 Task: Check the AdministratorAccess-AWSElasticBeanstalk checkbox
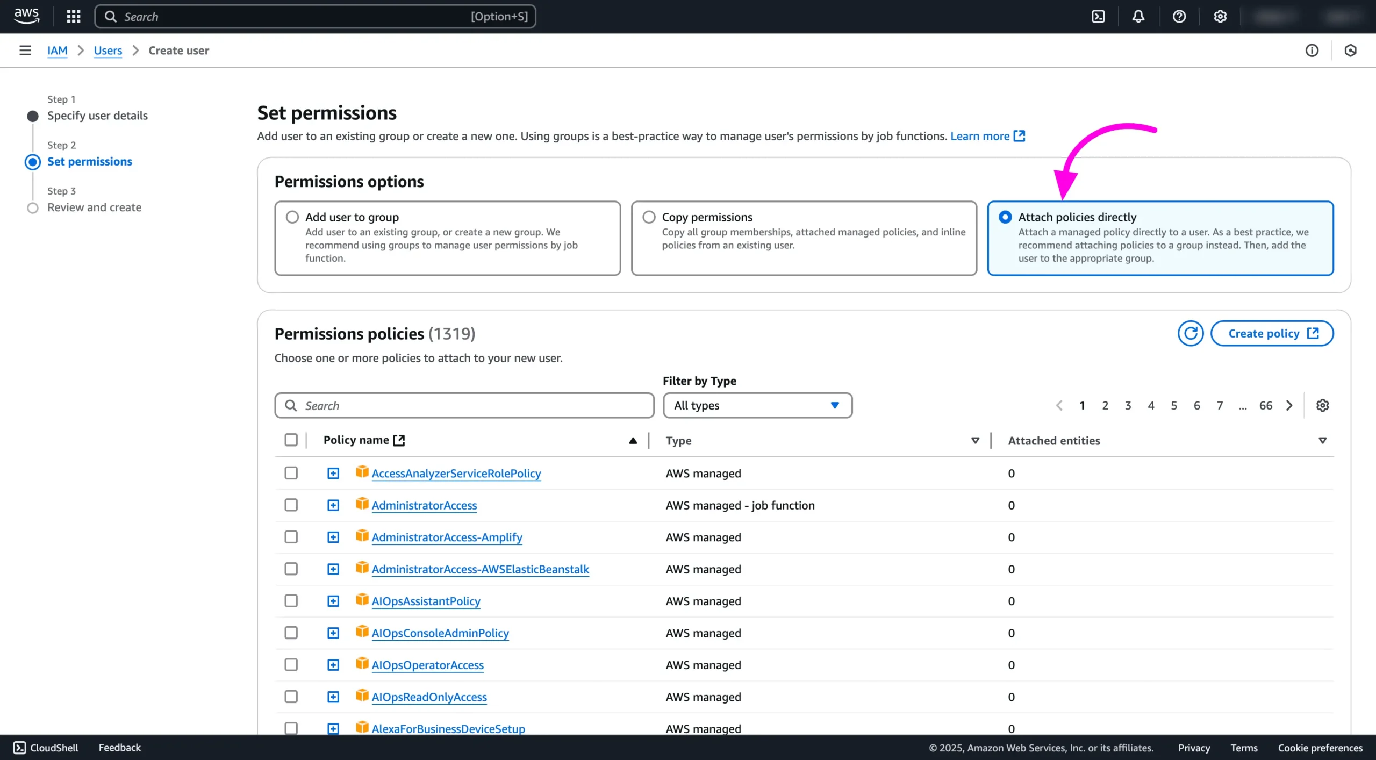291,569
